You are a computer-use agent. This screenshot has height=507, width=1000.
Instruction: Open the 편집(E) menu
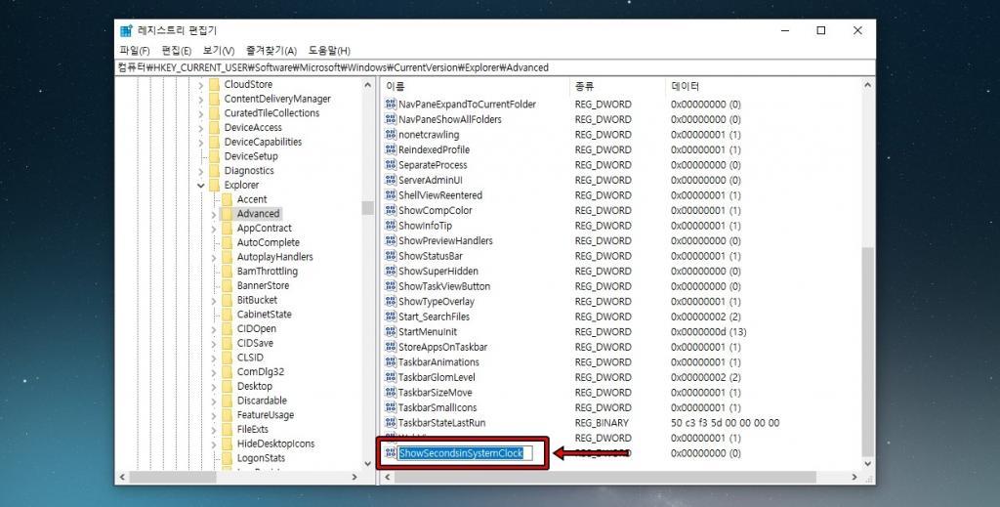177,51
